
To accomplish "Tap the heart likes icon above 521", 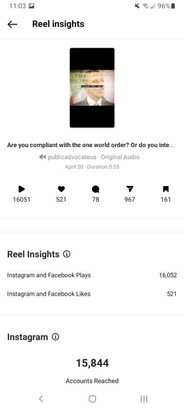I will tap(61, 189).
